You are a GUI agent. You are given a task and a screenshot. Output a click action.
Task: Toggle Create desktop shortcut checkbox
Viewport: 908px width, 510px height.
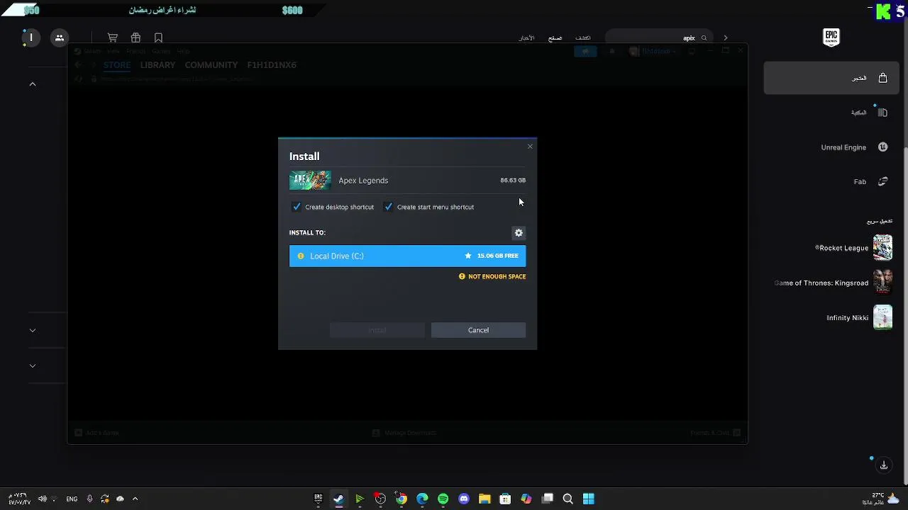tap(297, 207)
